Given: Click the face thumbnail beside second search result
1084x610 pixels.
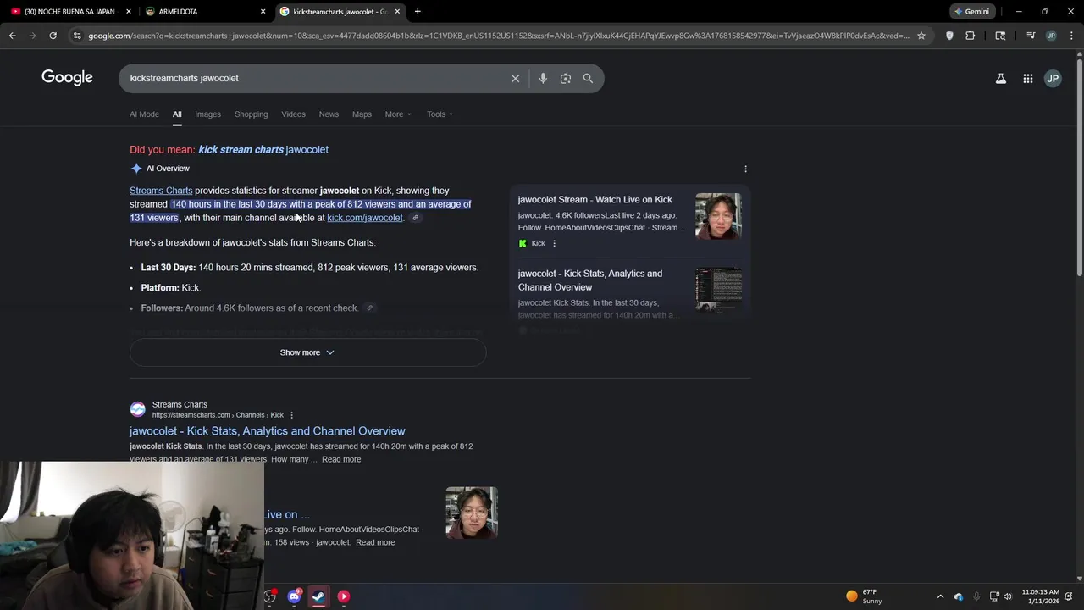Looking at the screenshot, I should [x=472, y=513].
